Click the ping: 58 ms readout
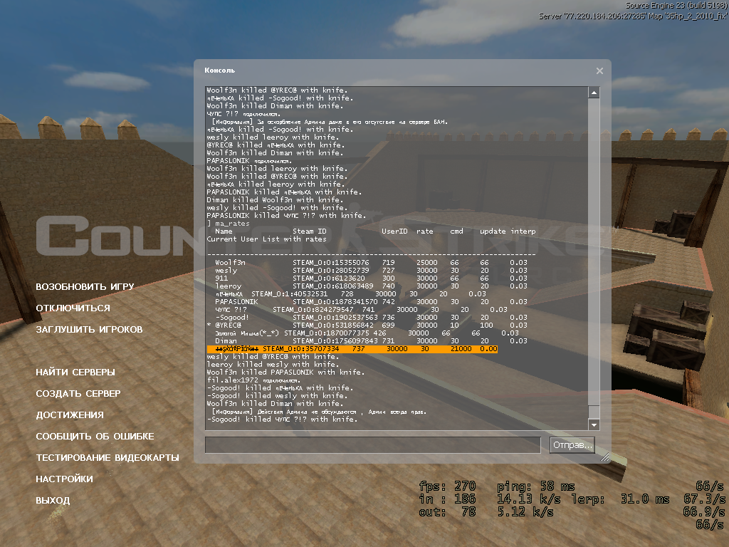 [536, 486]
